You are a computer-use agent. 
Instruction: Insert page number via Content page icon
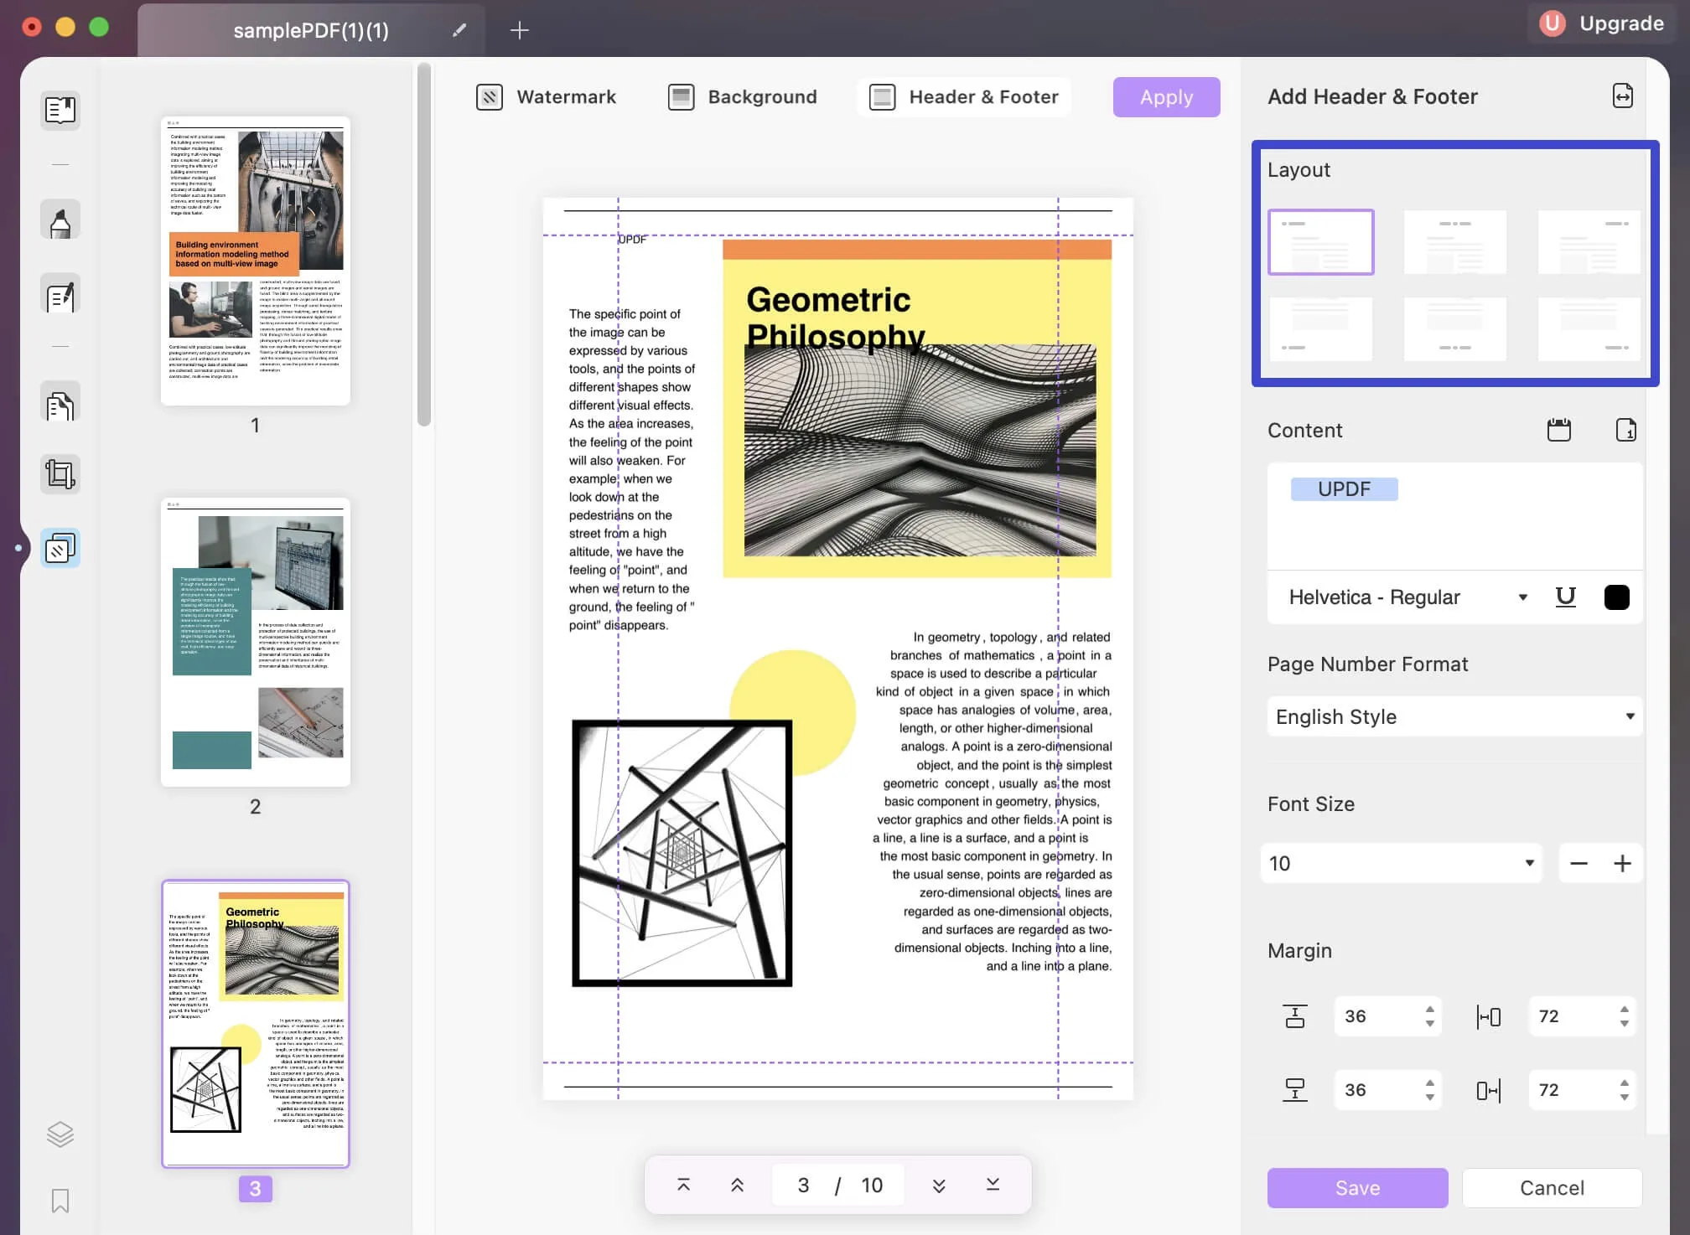click(1625, 430)
